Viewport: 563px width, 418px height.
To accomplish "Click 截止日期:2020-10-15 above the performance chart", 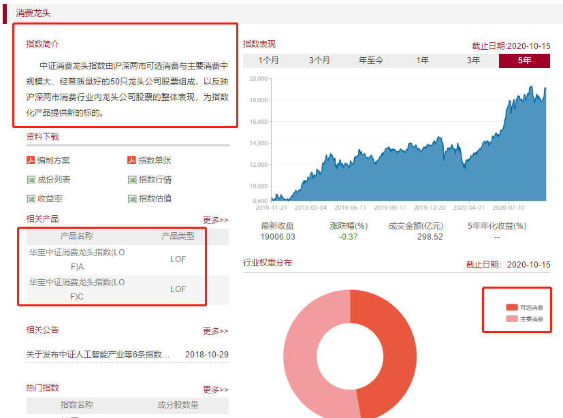I will (x=511, y=46).
